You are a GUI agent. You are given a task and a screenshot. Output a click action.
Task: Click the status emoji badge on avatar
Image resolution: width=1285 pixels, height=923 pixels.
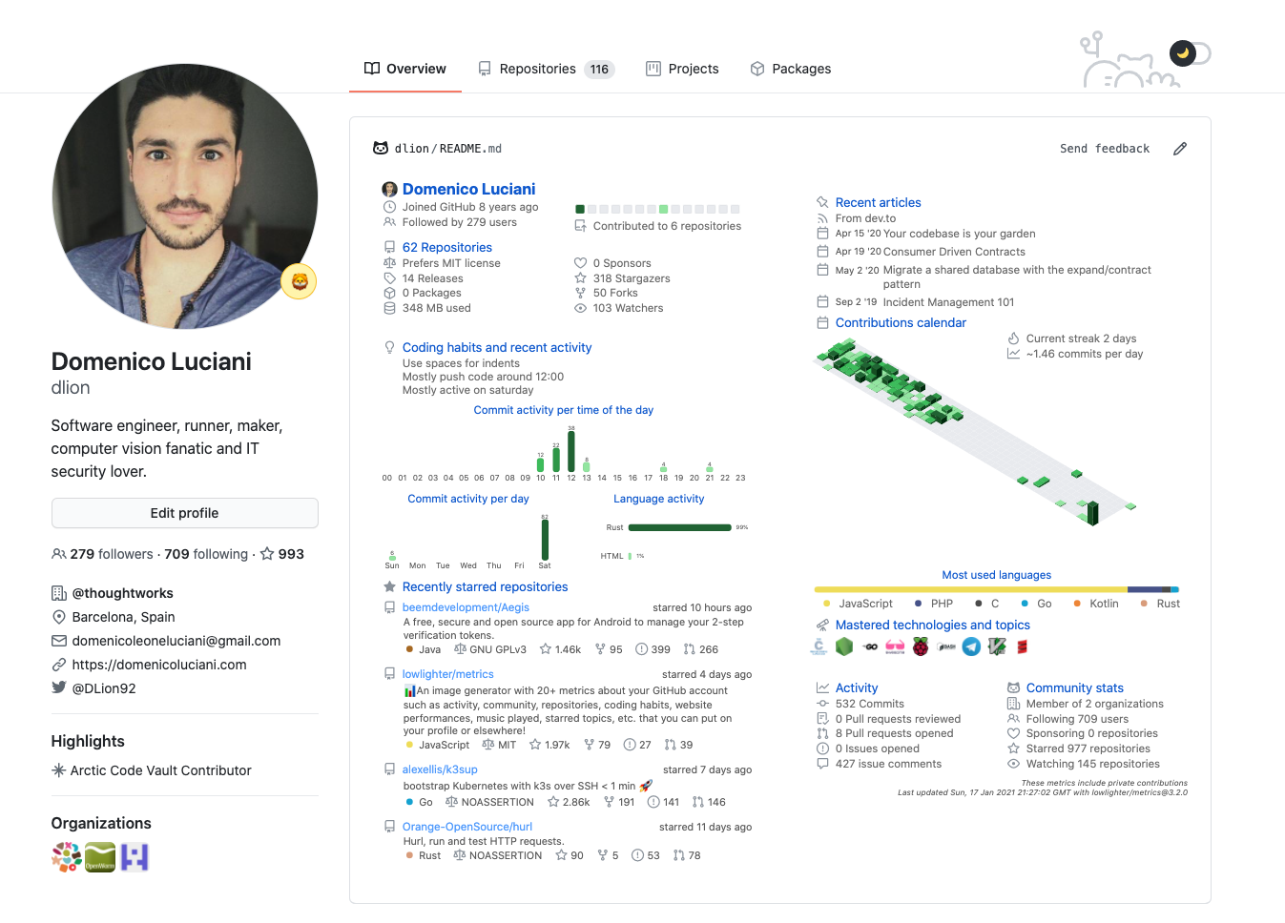point(299,281)
